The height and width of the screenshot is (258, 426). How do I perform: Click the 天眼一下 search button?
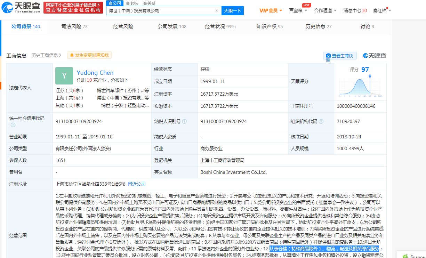click(232, 11)
